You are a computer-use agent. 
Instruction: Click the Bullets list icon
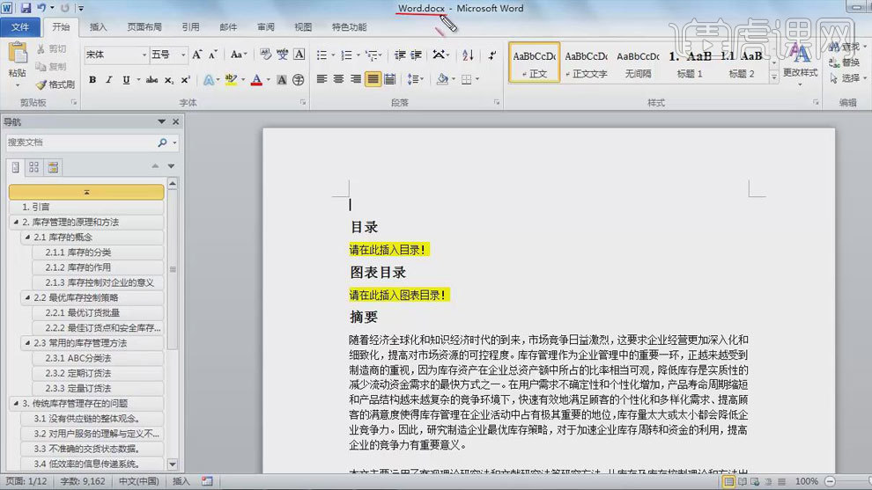[x=321, y=55]
